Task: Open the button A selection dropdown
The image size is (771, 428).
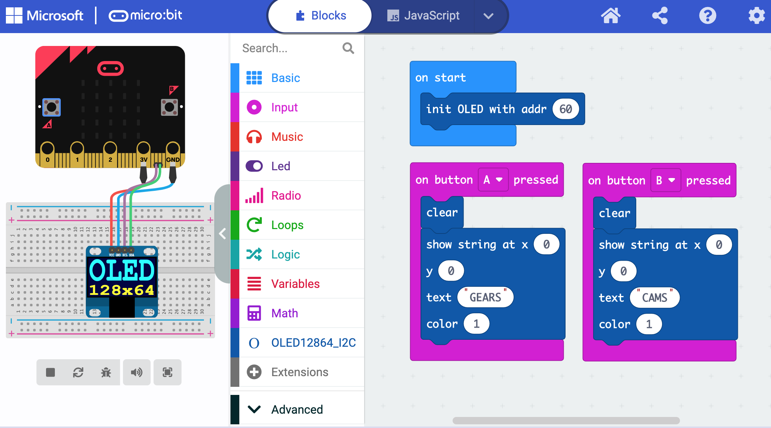Action: click(x=493, y=180)
